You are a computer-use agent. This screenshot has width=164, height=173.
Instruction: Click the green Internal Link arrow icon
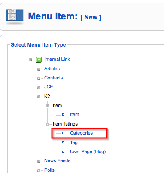click(x=39, y=60)
